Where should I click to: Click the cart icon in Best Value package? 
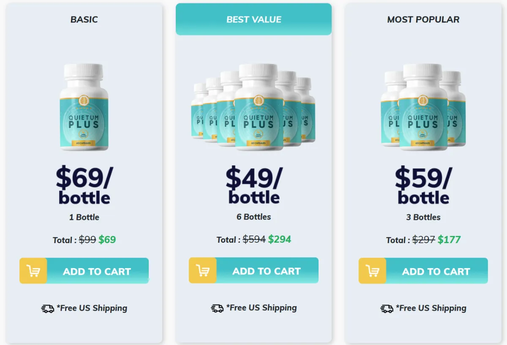tap(203, 271)
